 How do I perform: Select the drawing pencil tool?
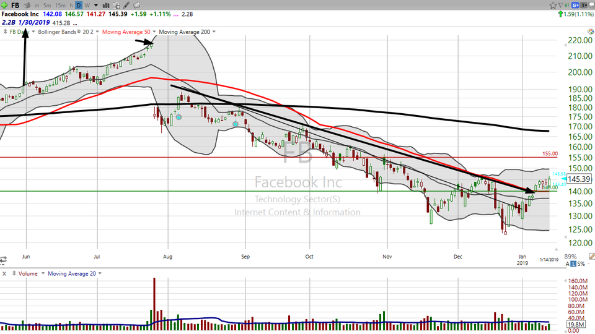[126, 6]
